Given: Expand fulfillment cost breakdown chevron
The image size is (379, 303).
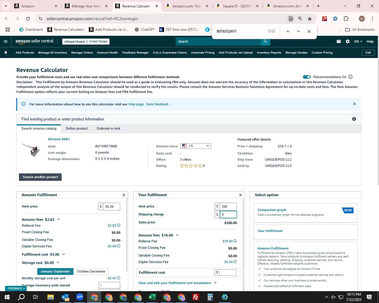Looking at the screenshot, I should (215, 283).
